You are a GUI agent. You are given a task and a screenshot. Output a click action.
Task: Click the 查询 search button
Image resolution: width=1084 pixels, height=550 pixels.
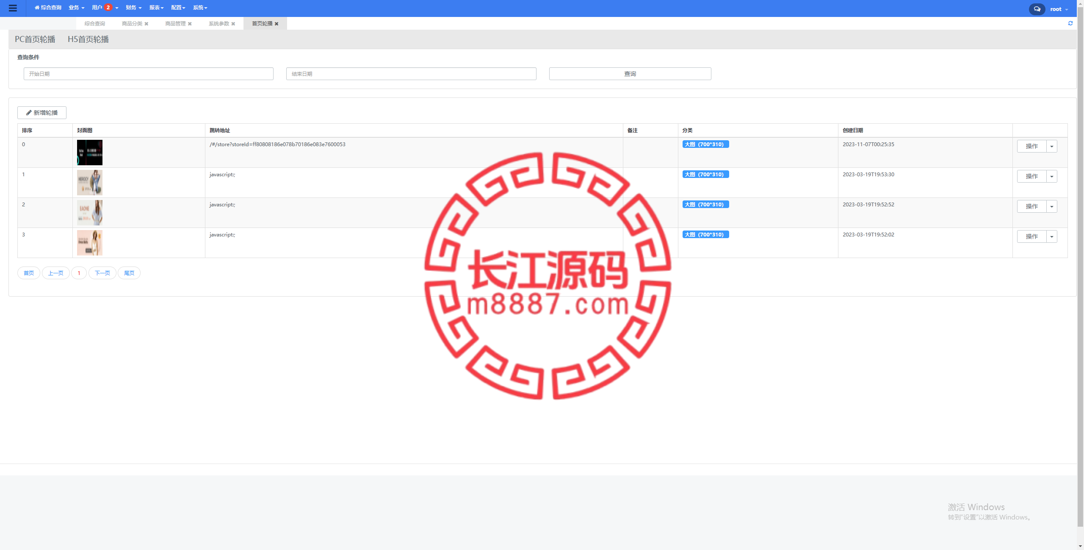coord(630,74)
